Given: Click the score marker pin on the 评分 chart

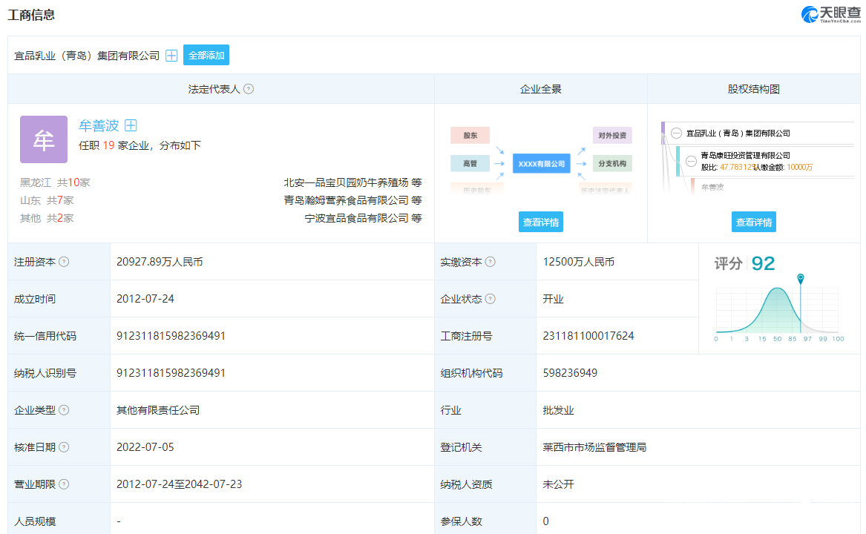Looking at the screenshot, I should (800, 279).
